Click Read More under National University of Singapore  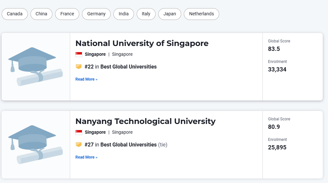[x=87, y=79]
